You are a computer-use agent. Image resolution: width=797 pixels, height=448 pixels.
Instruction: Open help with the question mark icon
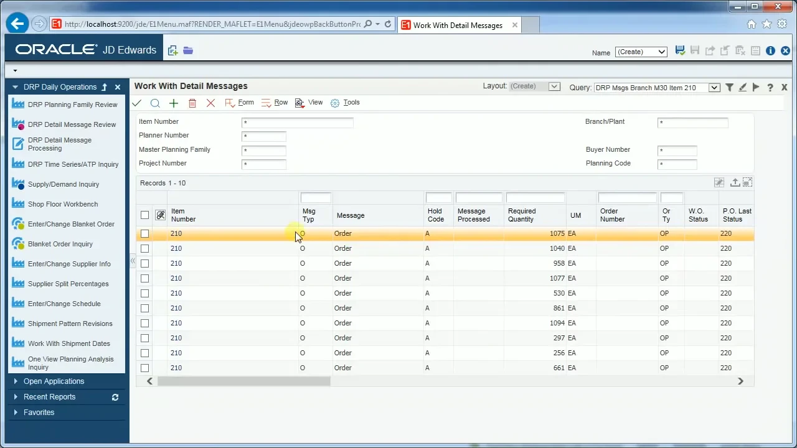[x=770, y=88]
